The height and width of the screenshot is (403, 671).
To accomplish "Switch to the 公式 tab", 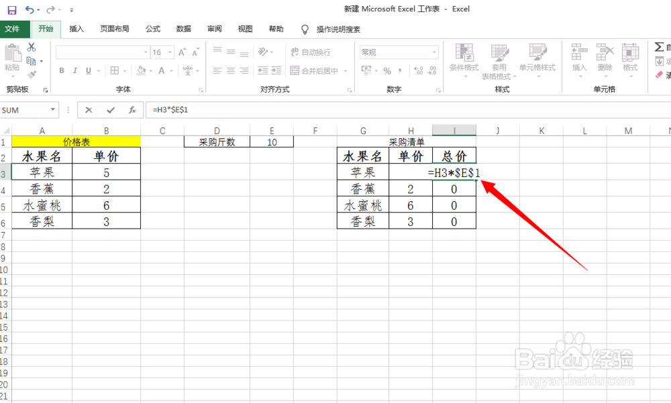I will coord(153,29).
